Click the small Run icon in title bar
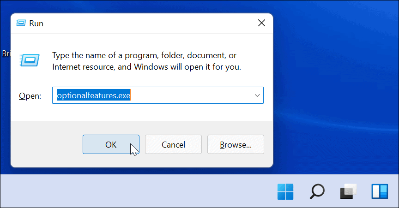This screenshot has width=399, height=208. pyautogui.click(x=21, y=23)
